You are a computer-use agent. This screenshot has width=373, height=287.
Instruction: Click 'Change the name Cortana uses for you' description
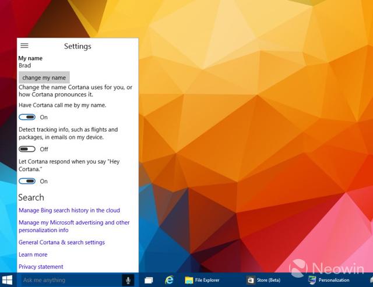(x=75, y=91)
